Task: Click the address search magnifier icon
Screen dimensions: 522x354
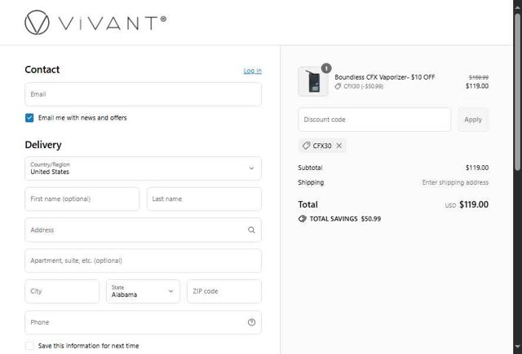Action: [x=251, y=229]
